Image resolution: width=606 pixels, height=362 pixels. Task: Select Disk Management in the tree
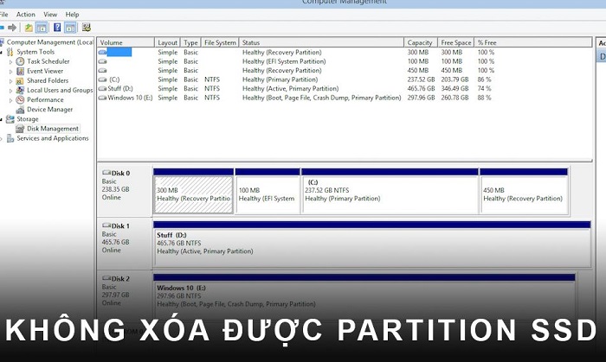point(53,129)
